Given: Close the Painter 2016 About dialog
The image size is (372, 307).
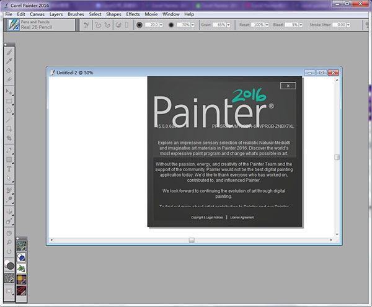Looking at the screenshot, I should pyautogui.click(x=288, y=86).
